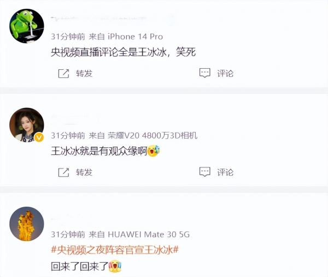Screen dimensions: 328x277
Task: Click the comment bubble icon on the first post
Action: (205, 73)
